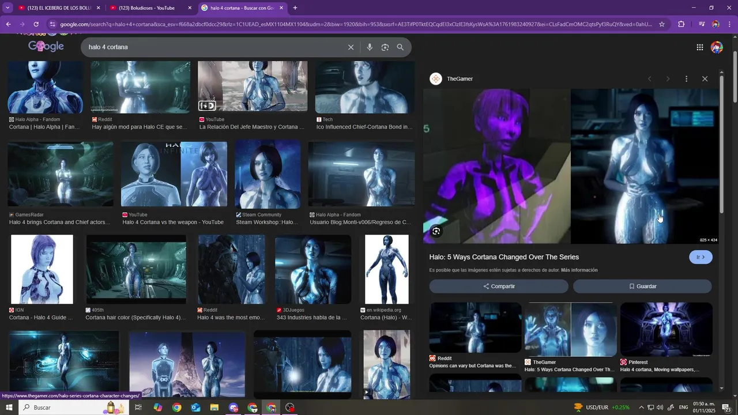Bookmark this page with star icon
Viewport: 738px width, 415px height.
pyautogui.click(x=662, y=24)
